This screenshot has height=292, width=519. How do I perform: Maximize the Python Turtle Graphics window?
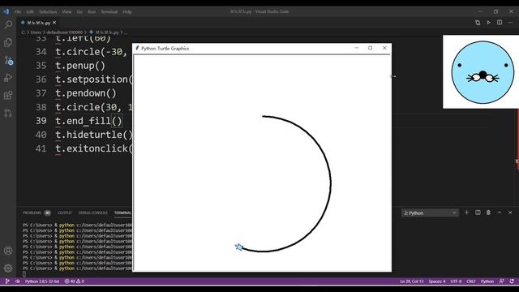tap(371, 48)
